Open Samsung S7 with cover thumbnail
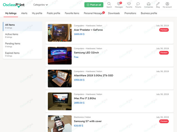 (x=60, y=124)
